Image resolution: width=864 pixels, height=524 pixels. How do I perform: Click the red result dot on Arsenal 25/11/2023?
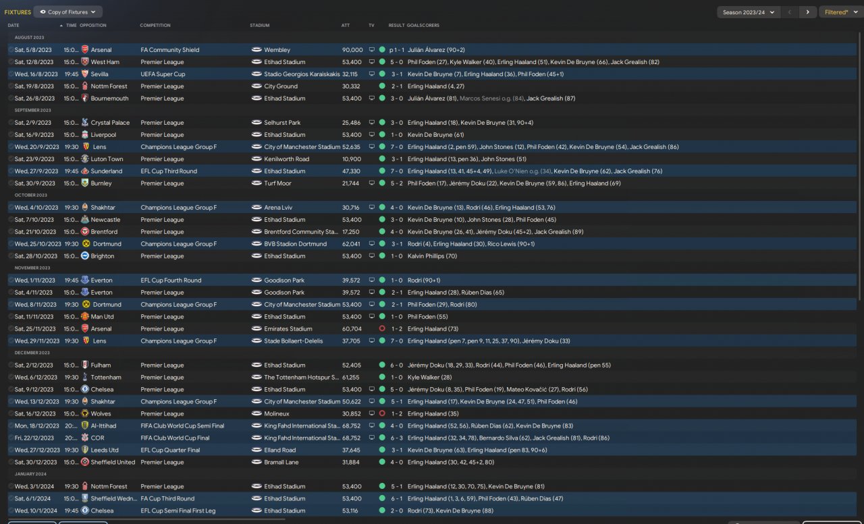click(x=382, y=329)
